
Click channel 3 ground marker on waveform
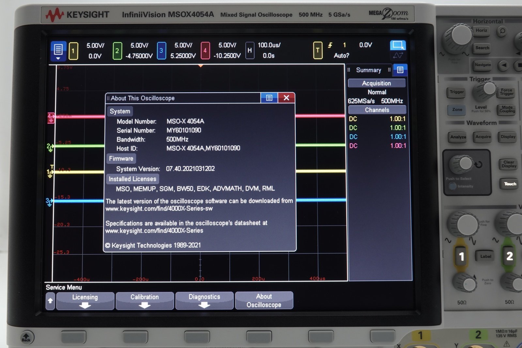[49, 202]
